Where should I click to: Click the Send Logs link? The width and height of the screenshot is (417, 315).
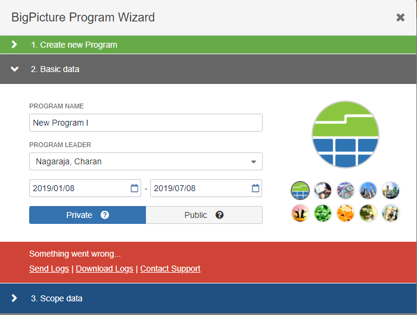pos(49,269)
